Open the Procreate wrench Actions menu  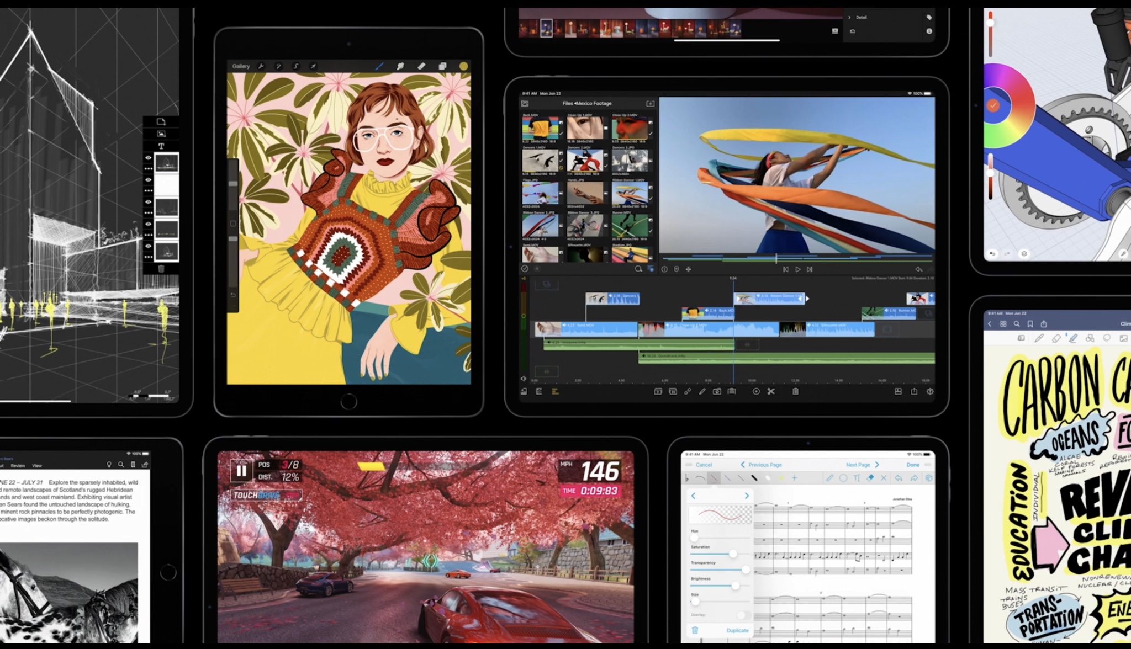[261, 66]
